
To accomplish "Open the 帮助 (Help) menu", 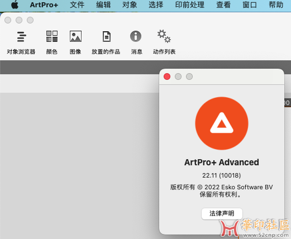I will click(x=276, y=5).
